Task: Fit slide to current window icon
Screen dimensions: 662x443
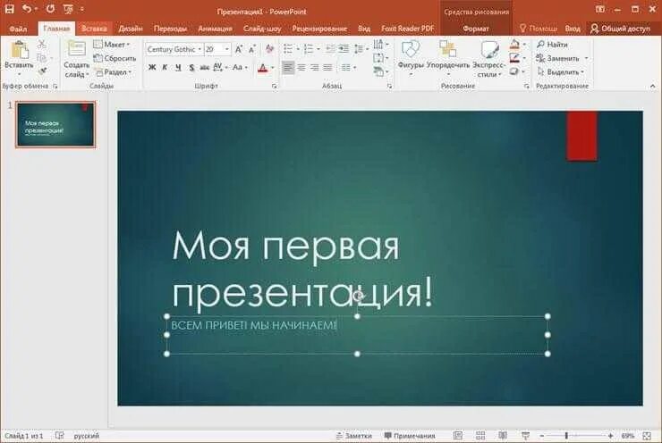Action: coord(647,436)
